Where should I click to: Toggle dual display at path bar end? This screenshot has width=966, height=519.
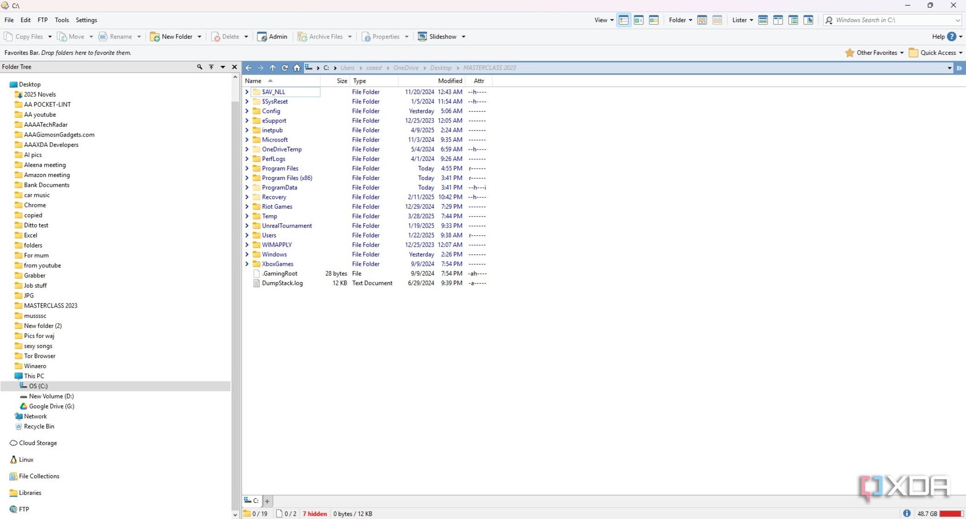[960, 68]
